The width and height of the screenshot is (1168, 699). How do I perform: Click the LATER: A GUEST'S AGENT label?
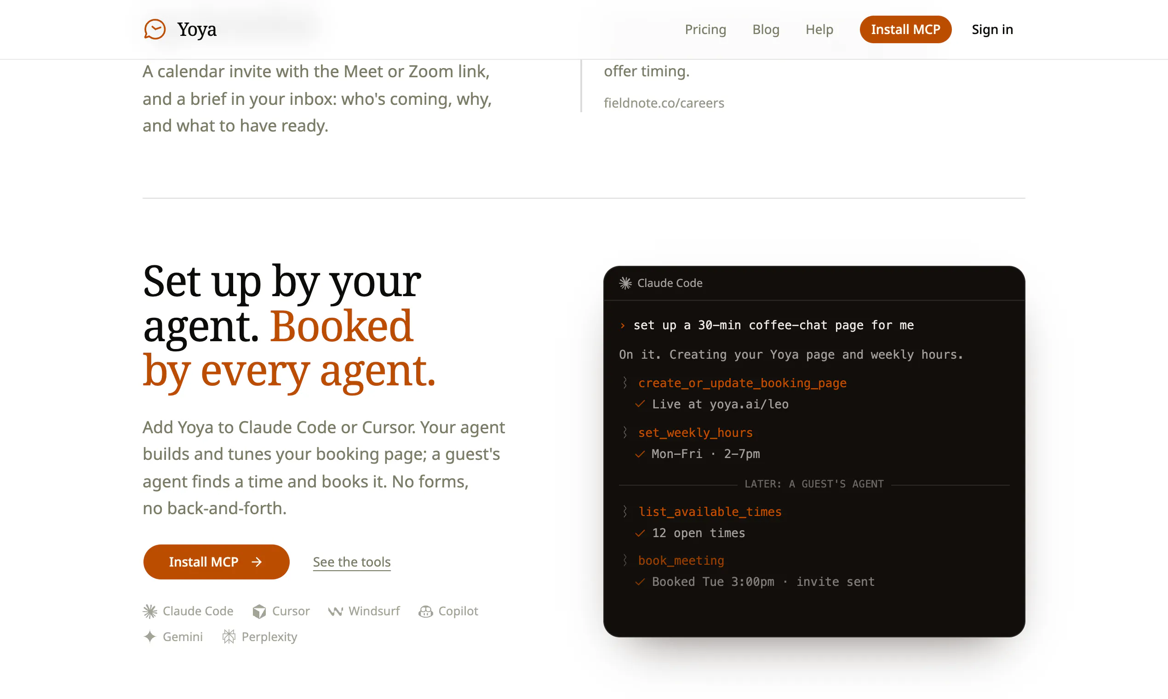click(813, 484)
